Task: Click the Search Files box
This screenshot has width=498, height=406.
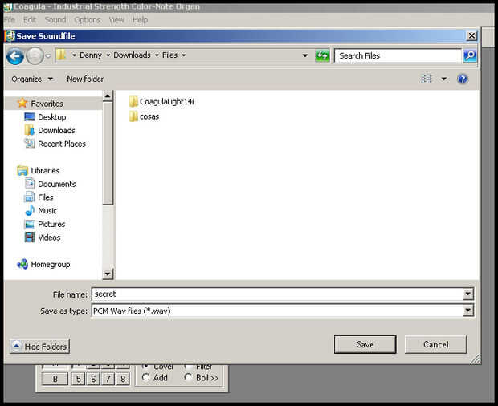Action: (398, 56)
